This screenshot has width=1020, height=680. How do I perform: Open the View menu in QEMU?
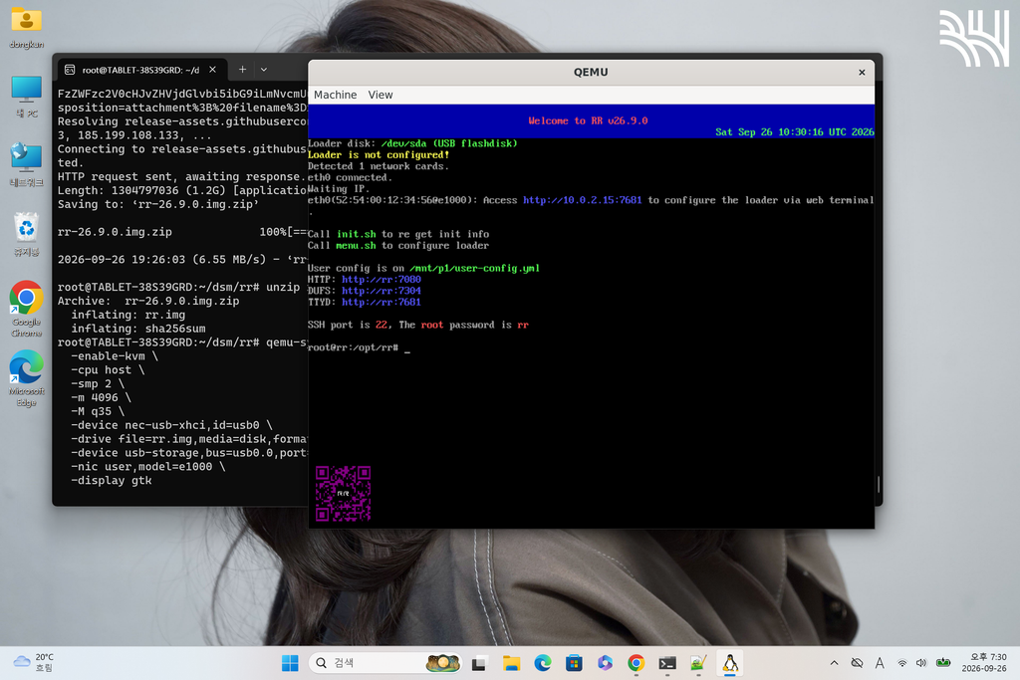381,95
